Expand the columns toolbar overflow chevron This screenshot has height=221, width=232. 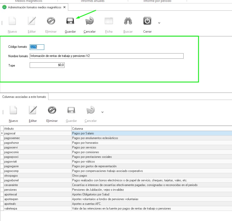pyautogui.click(x=102, y=112)
